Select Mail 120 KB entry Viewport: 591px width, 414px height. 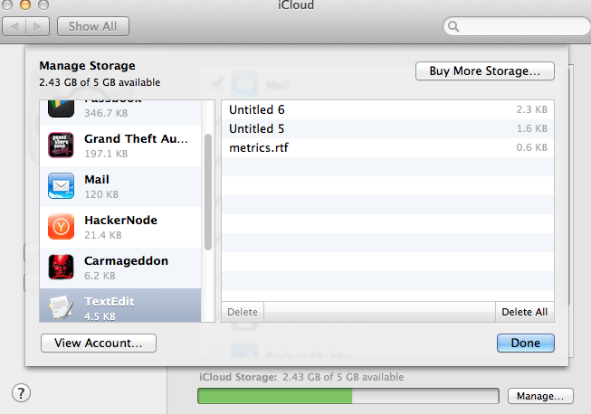pyautogui.click(x=120, y=186)
